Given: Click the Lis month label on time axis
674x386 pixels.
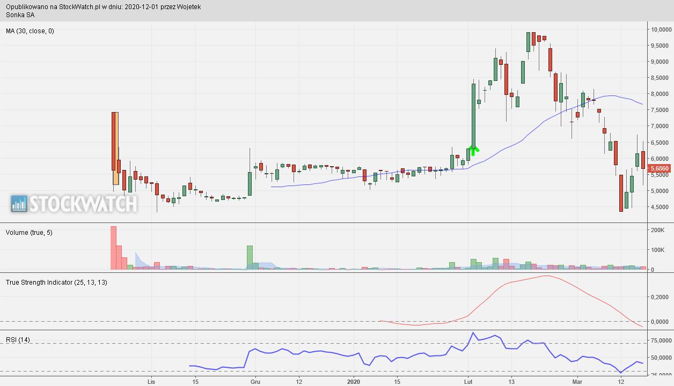Looking at the screenshot, I should pyautogui.click(x=151, y=381).
